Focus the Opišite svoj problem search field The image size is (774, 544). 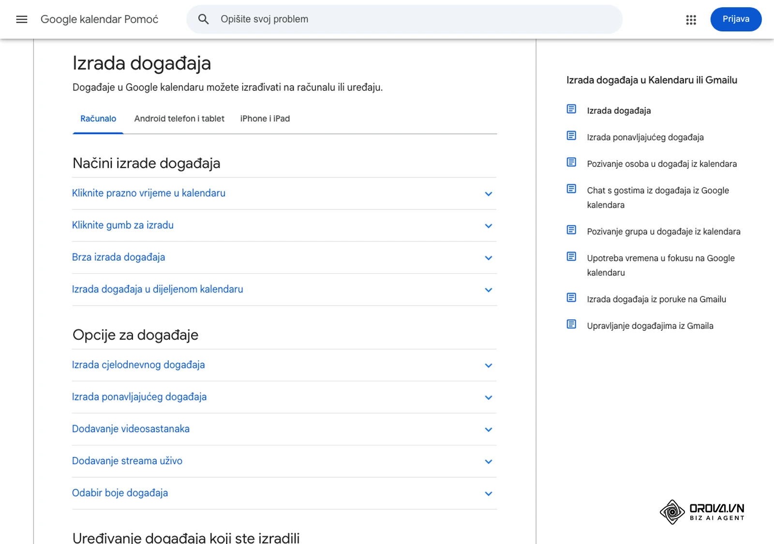click(x=404, y=19)
